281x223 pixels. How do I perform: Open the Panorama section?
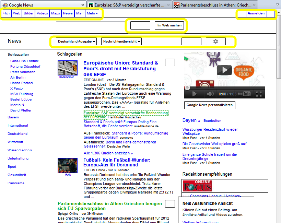16,183
